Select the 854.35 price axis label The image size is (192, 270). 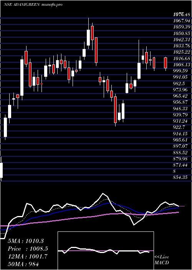[x=180, y=177]
